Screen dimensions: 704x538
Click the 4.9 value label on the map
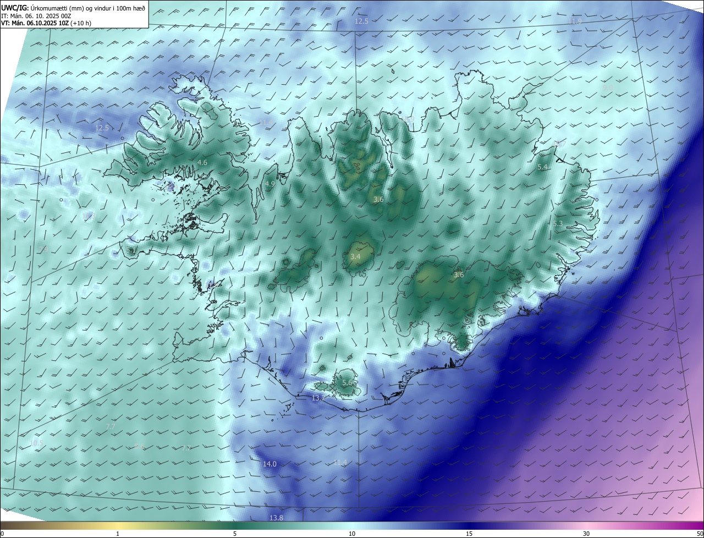click(269, 184)
